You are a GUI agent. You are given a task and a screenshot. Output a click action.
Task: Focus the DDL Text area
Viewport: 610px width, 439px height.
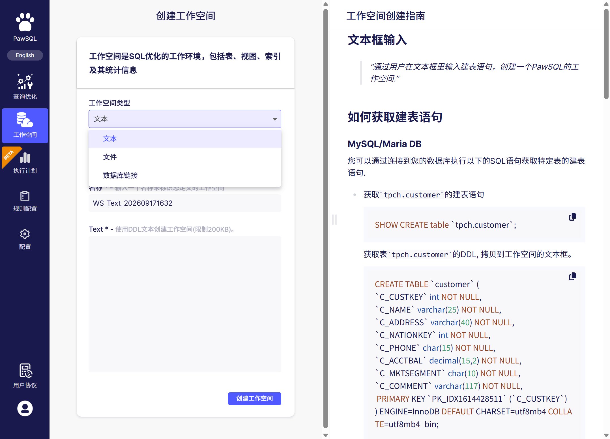tap(185, 304)
